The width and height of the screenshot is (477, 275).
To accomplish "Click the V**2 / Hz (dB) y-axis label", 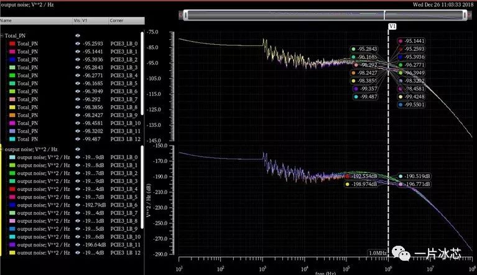I will [149, 200].
